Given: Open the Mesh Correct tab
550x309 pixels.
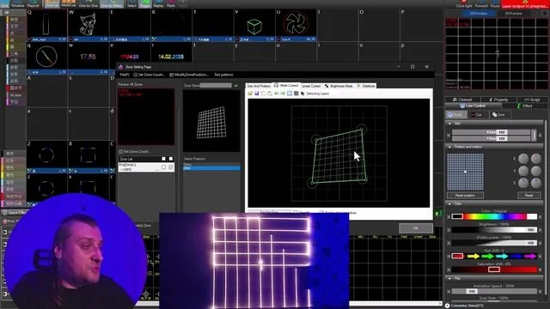Looking at the screenshot, I should coord(286,86).
